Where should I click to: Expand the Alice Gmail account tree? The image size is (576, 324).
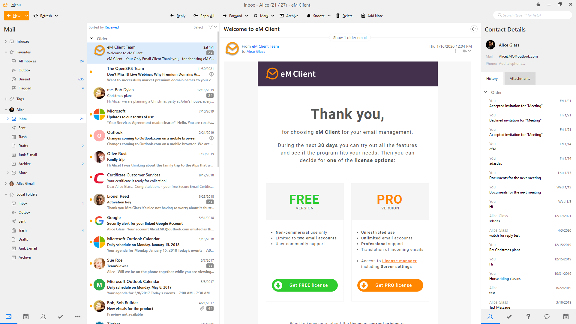pyautogui.click(x=6, y=184)
